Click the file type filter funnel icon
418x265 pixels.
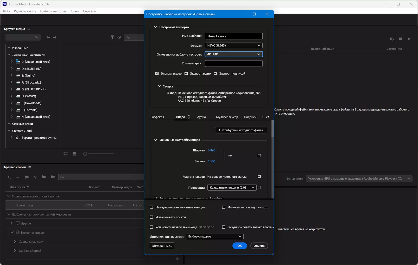click(112, 37)
